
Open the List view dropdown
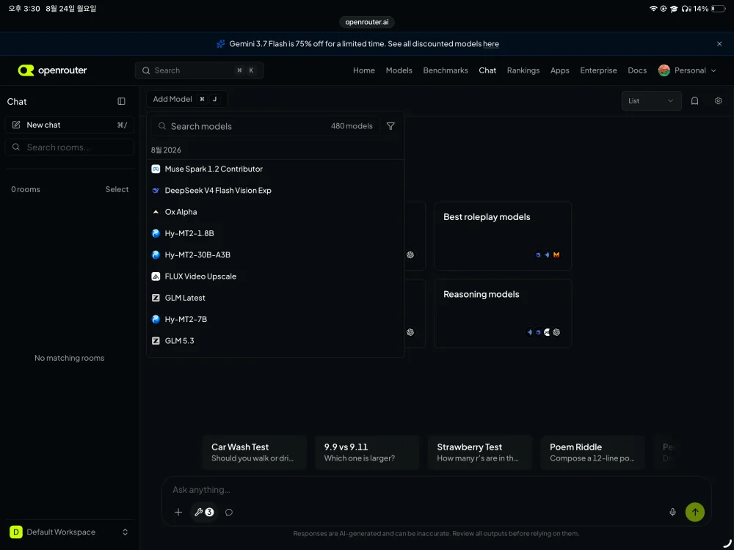651,101
